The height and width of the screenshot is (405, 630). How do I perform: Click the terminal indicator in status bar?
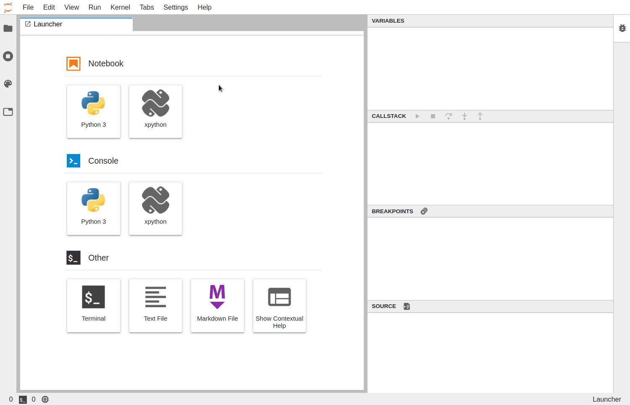[x=23, y=399]
